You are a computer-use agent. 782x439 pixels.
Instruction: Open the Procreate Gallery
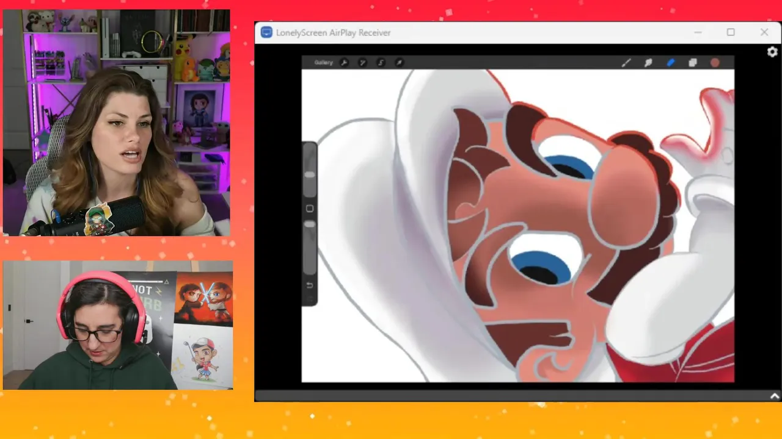pyautogui.click(x=323, y=62)
